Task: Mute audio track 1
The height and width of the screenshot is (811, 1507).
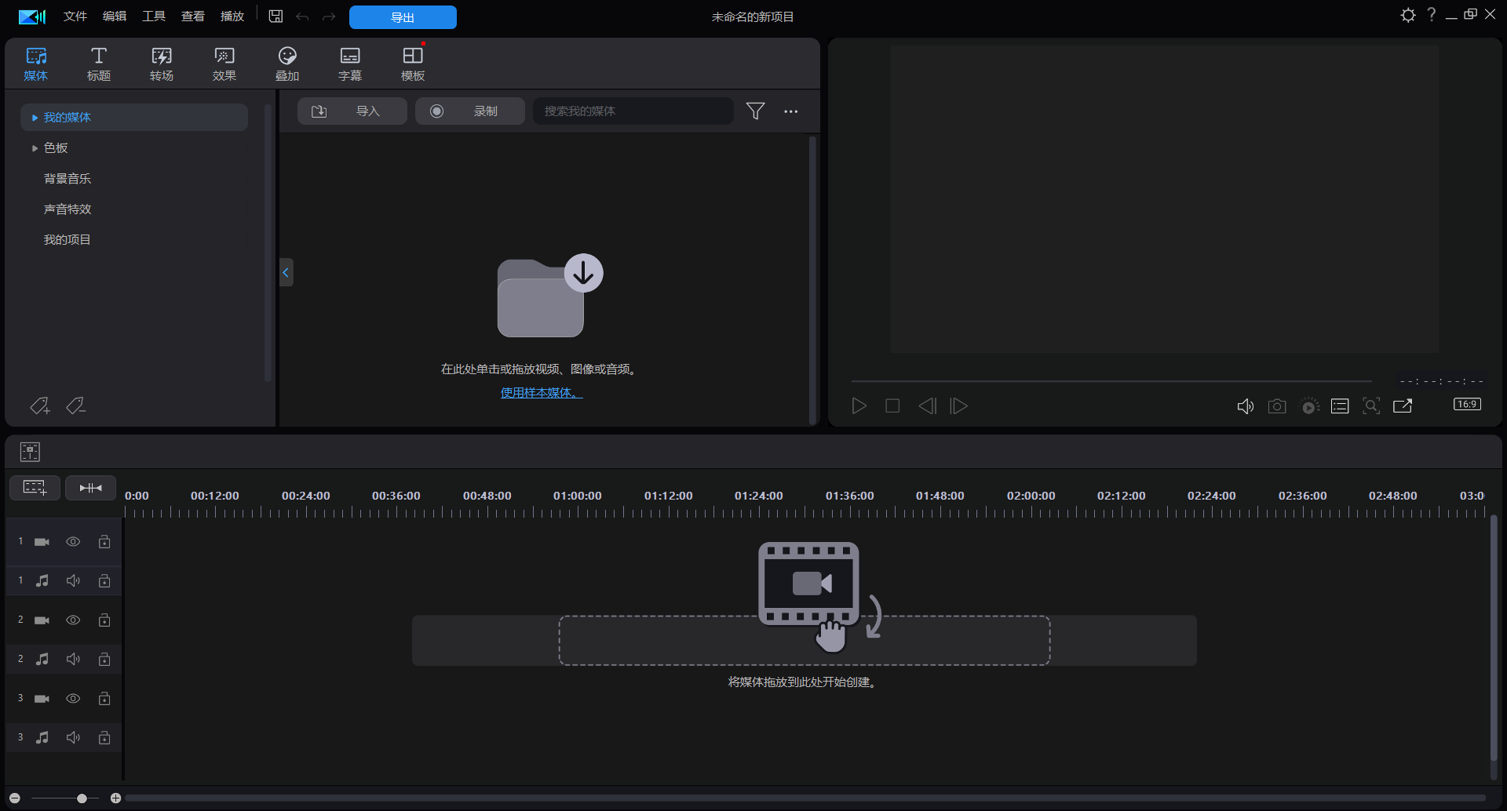Action: [73, 581]
